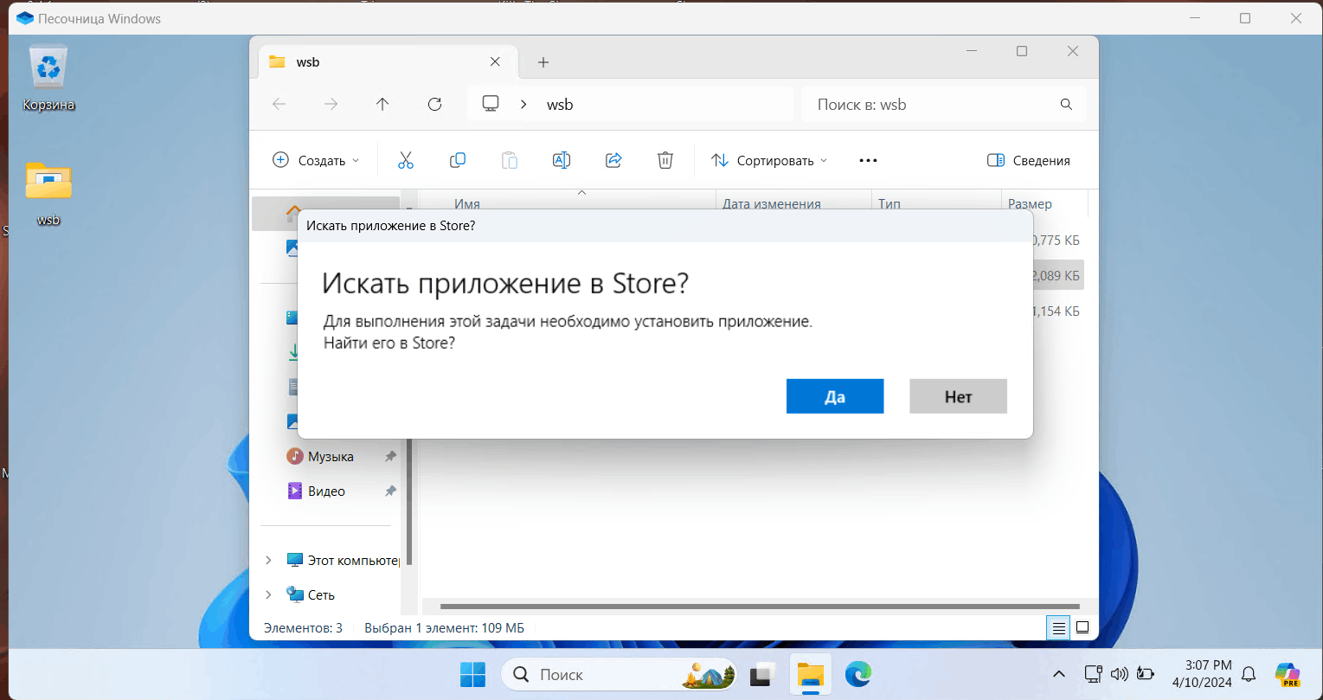Click the Cut scissors icon
The height and width of the screenshot is (700, 1323).
[406, 160]
